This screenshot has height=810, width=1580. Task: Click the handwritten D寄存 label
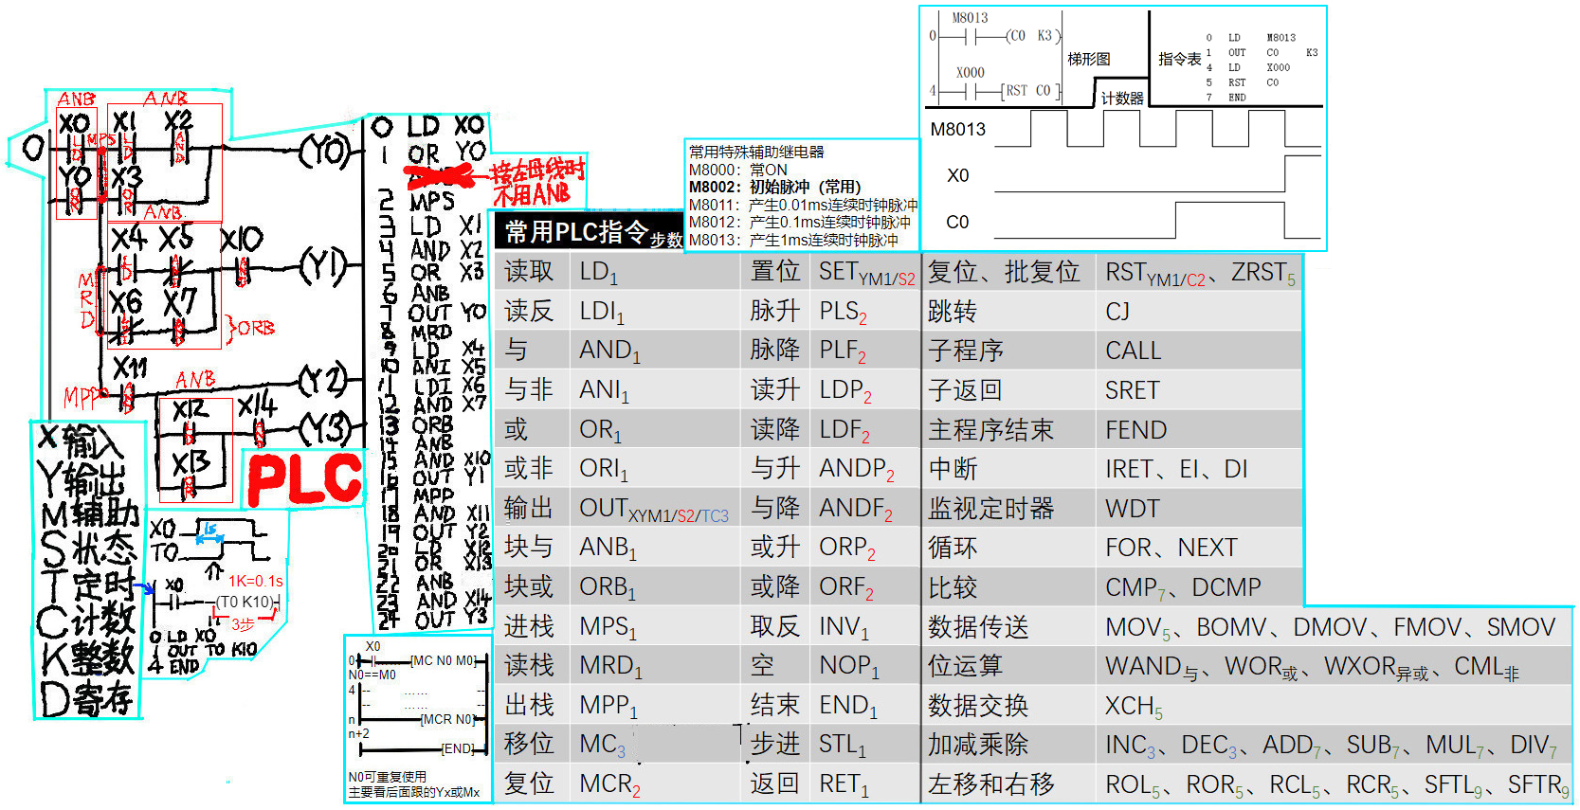[x=86, y=699]
